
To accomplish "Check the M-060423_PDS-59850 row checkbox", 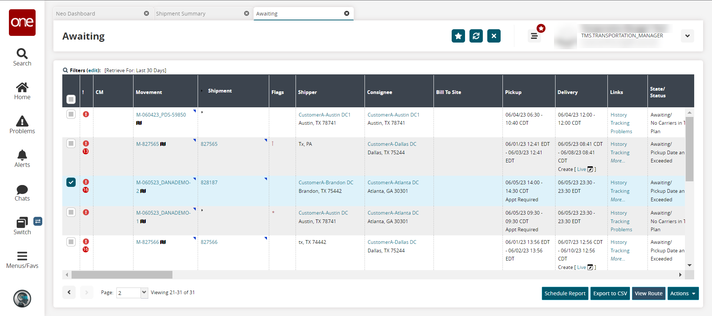I will pyautogui.click(x=71, y=114).
